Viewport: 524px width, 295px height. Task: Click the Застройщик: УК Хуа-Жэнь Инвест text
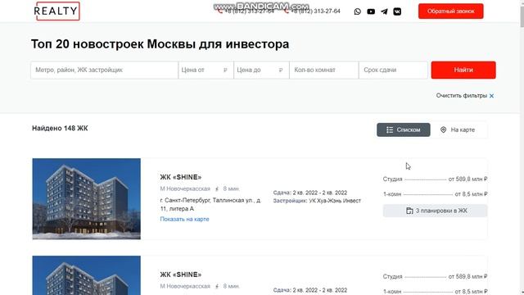point(317,201)
